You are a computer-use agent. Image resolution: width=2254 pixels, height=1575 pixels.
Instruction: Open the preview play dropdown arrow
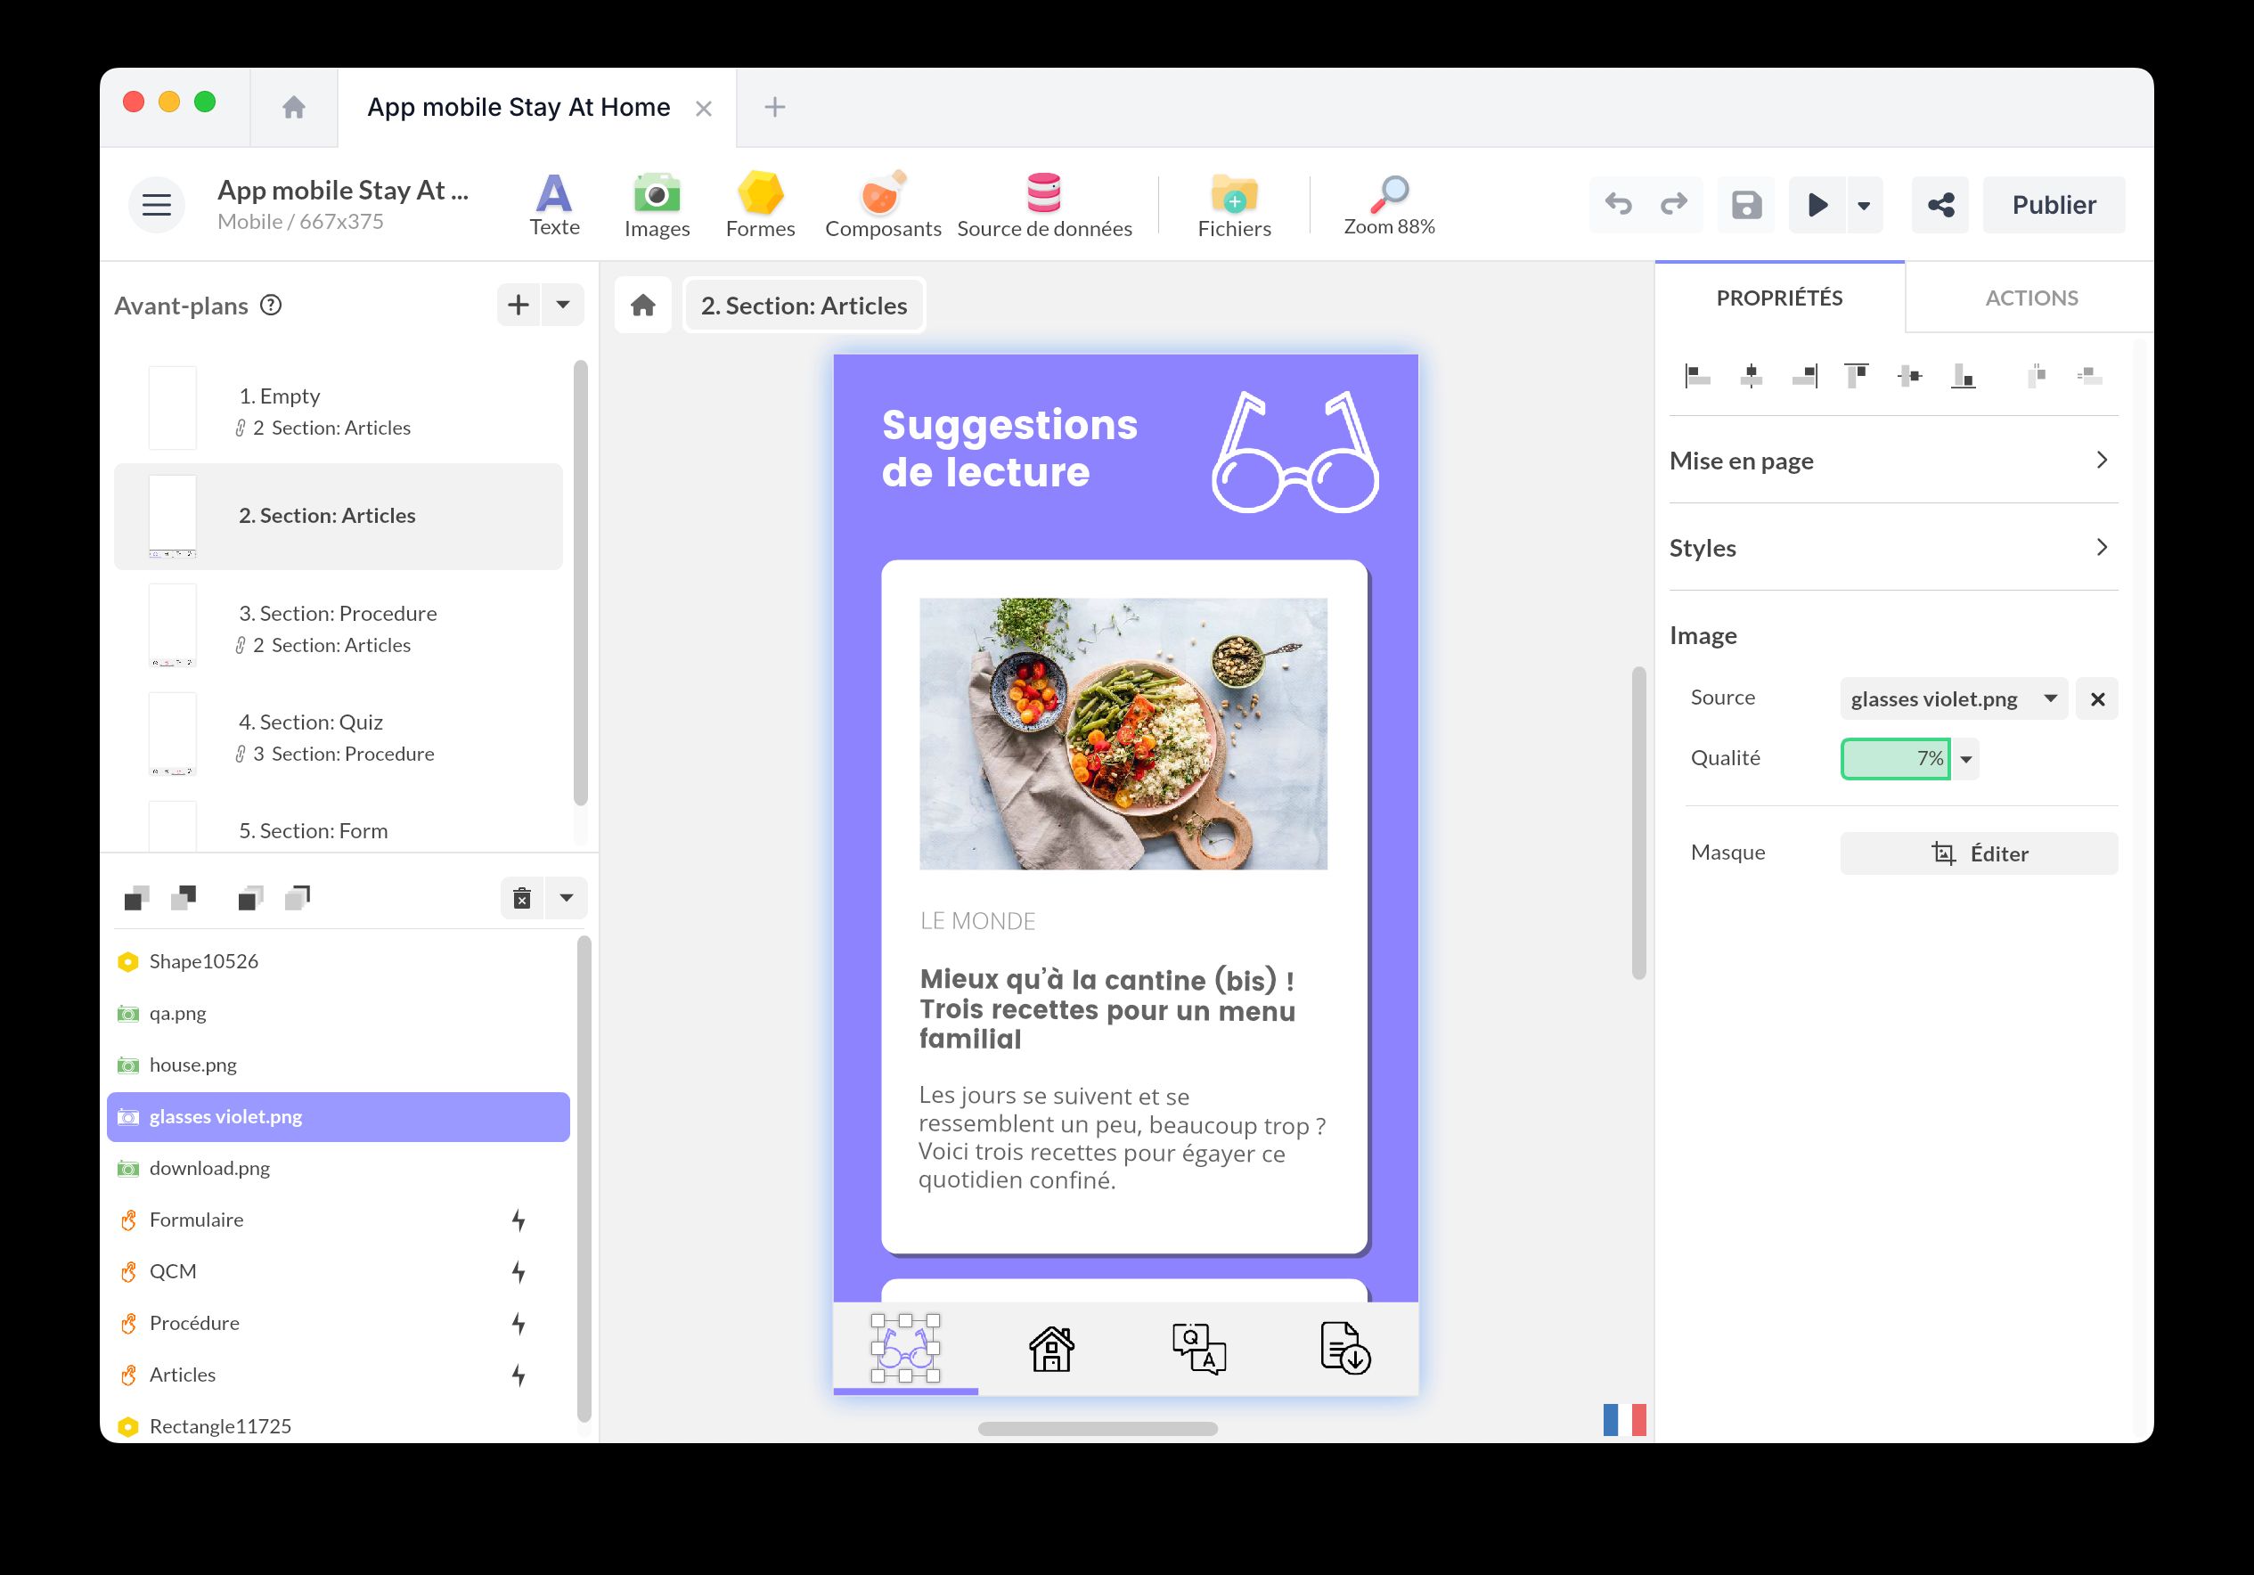(1863, 205)
